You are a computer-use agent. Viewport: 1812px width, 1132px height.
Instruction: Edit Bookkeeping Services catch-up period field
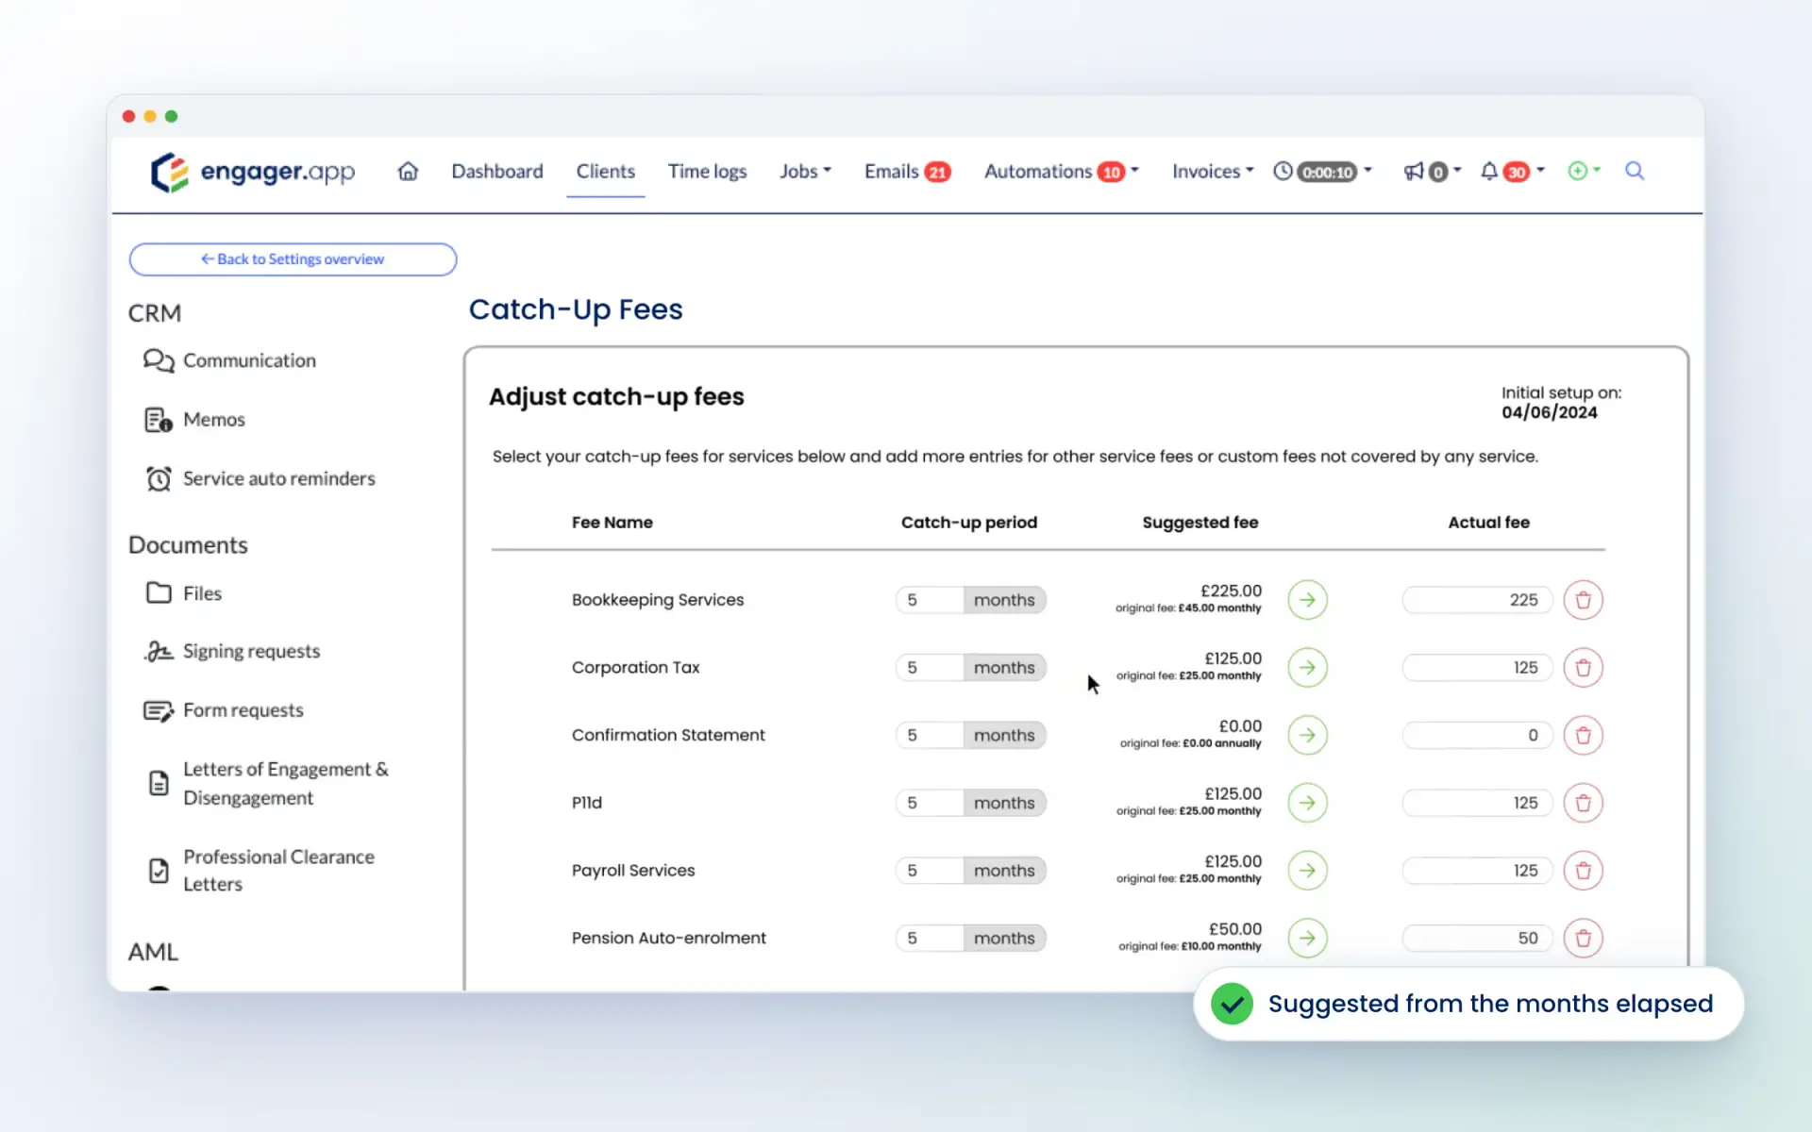pos(930,600)
